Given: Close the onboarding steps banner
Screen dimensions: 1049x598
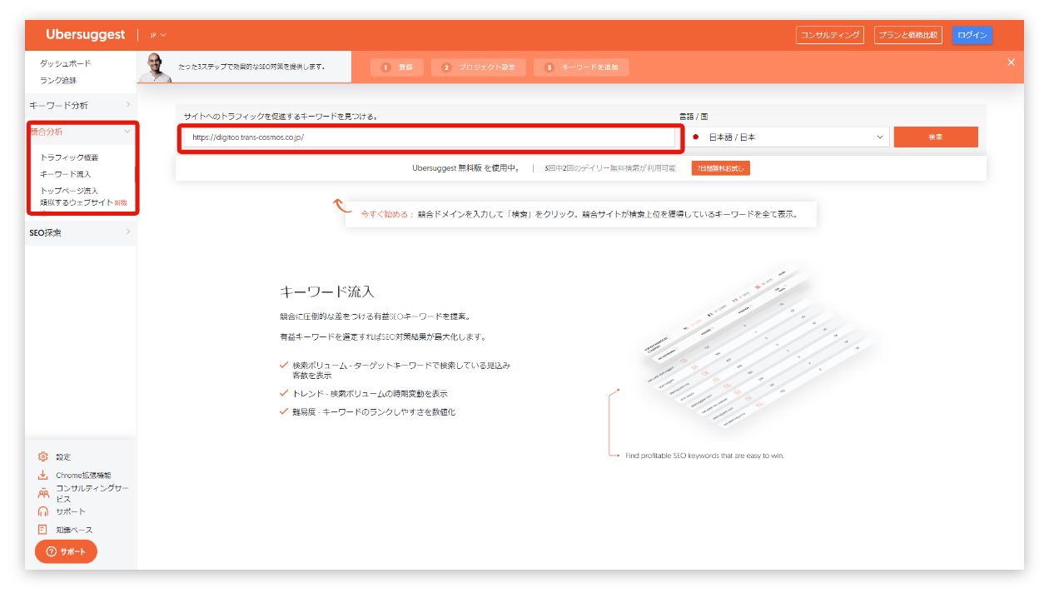Looking at the screenshot, I should (x=1011, y=62).
